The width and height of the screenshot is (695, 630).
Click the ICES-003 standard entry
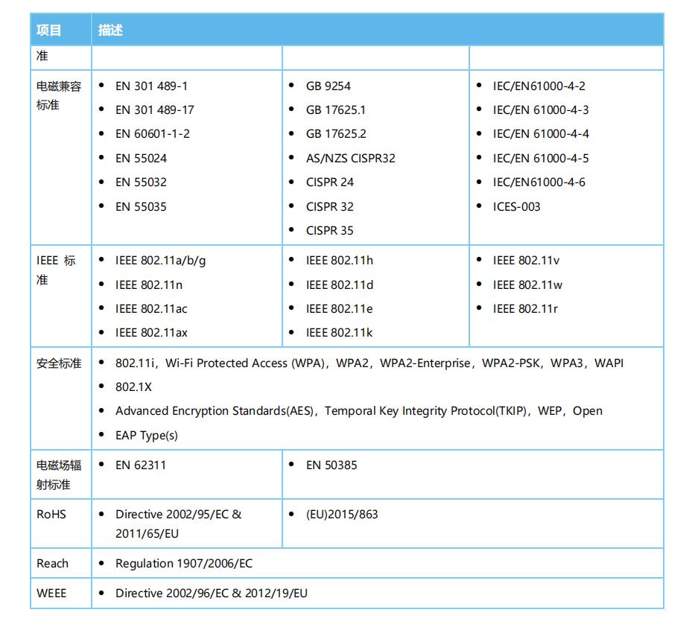point(516,206)
